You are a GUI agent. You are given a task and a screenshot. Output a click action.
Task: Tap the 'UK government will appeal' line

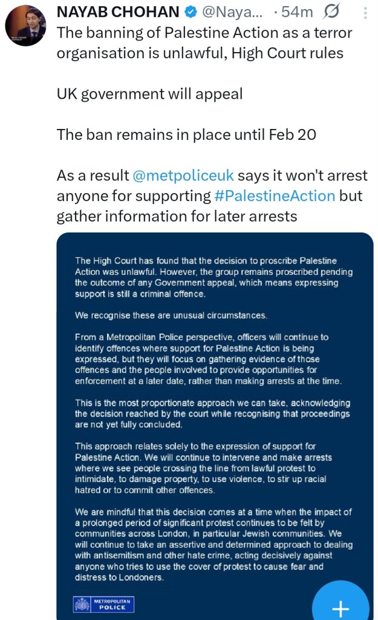149,94
